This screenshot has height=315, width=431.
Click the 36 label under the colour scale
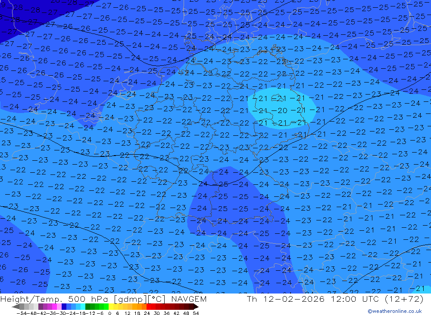(x=166, y=313)
